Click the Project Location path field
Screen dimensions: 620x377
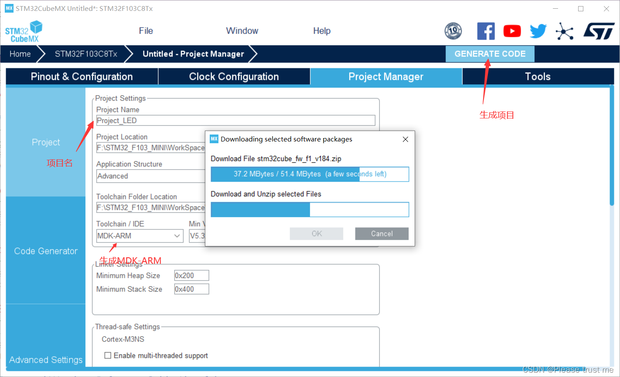pos(150,148)
